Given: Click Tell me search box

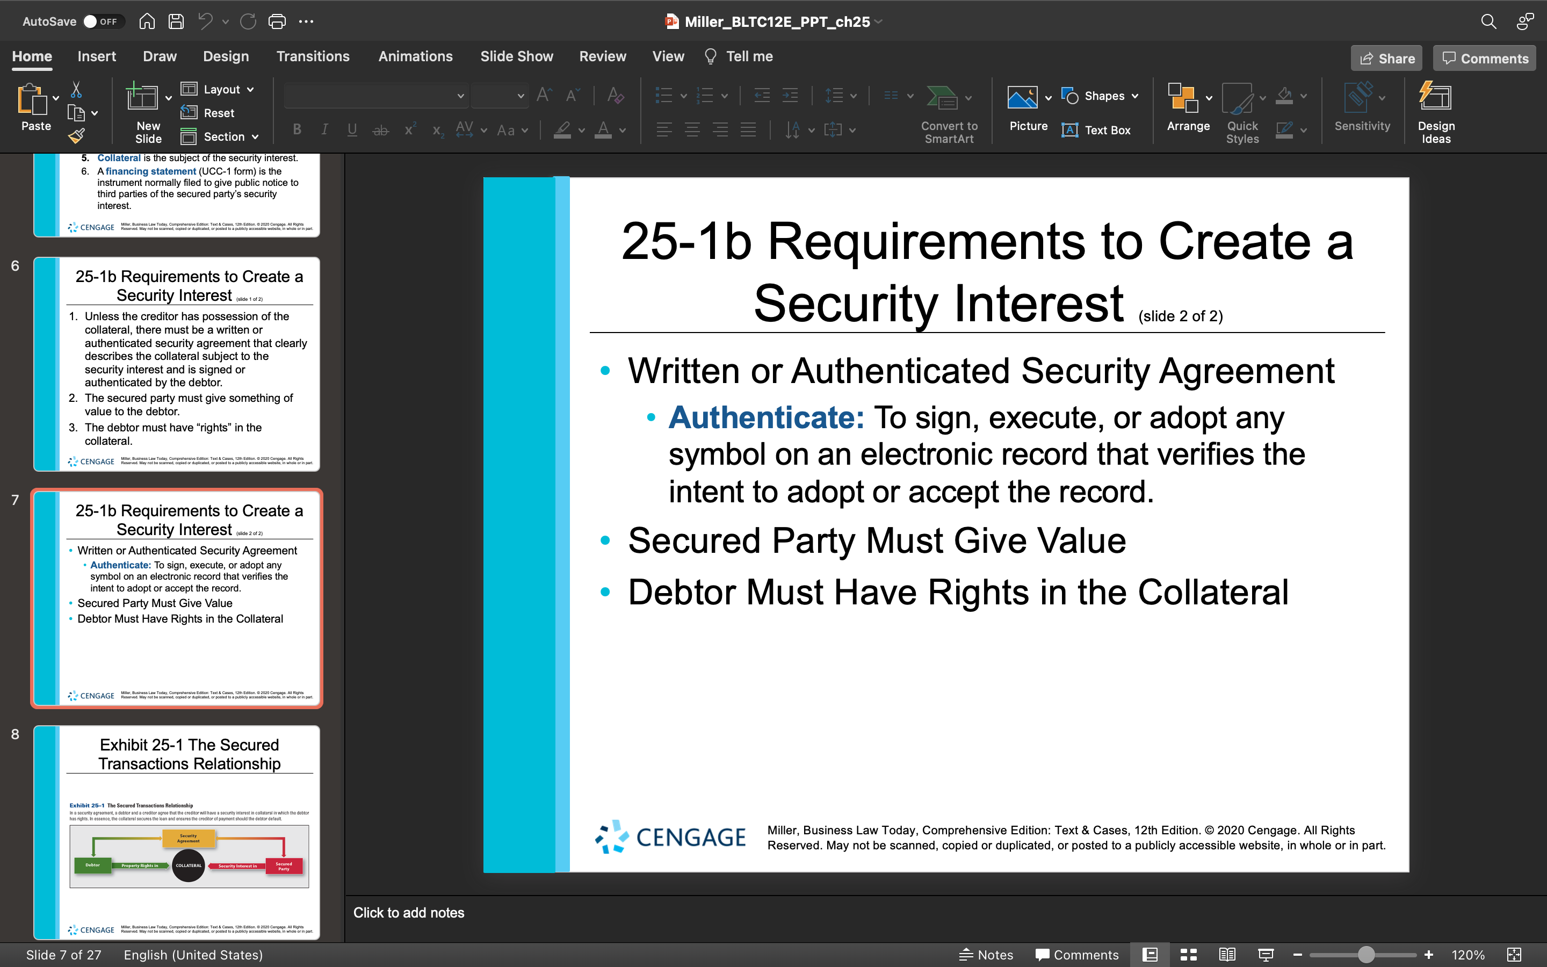Looking at the screenshot, I should 739,56.
